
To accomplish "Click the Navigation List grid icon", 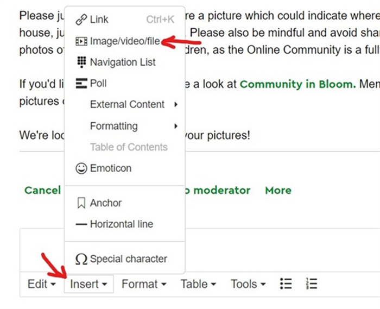I will coord(81,62).
